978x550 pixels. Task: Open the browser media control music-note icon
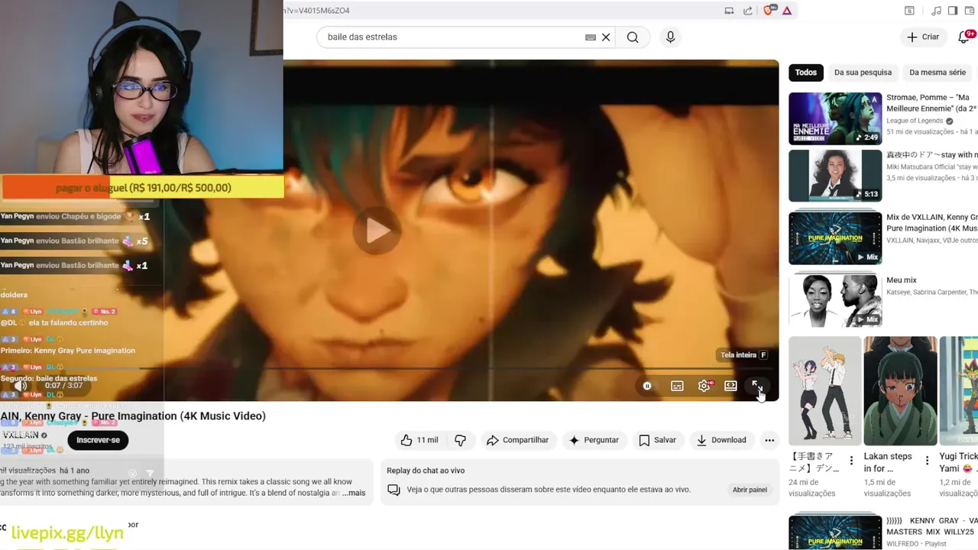936,11
